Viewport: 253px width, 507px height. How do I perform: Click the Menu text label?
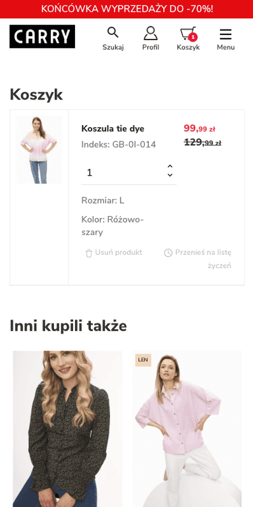click(226, 47)
